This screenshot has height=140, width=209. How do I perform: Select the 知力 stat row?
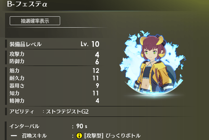54,93
